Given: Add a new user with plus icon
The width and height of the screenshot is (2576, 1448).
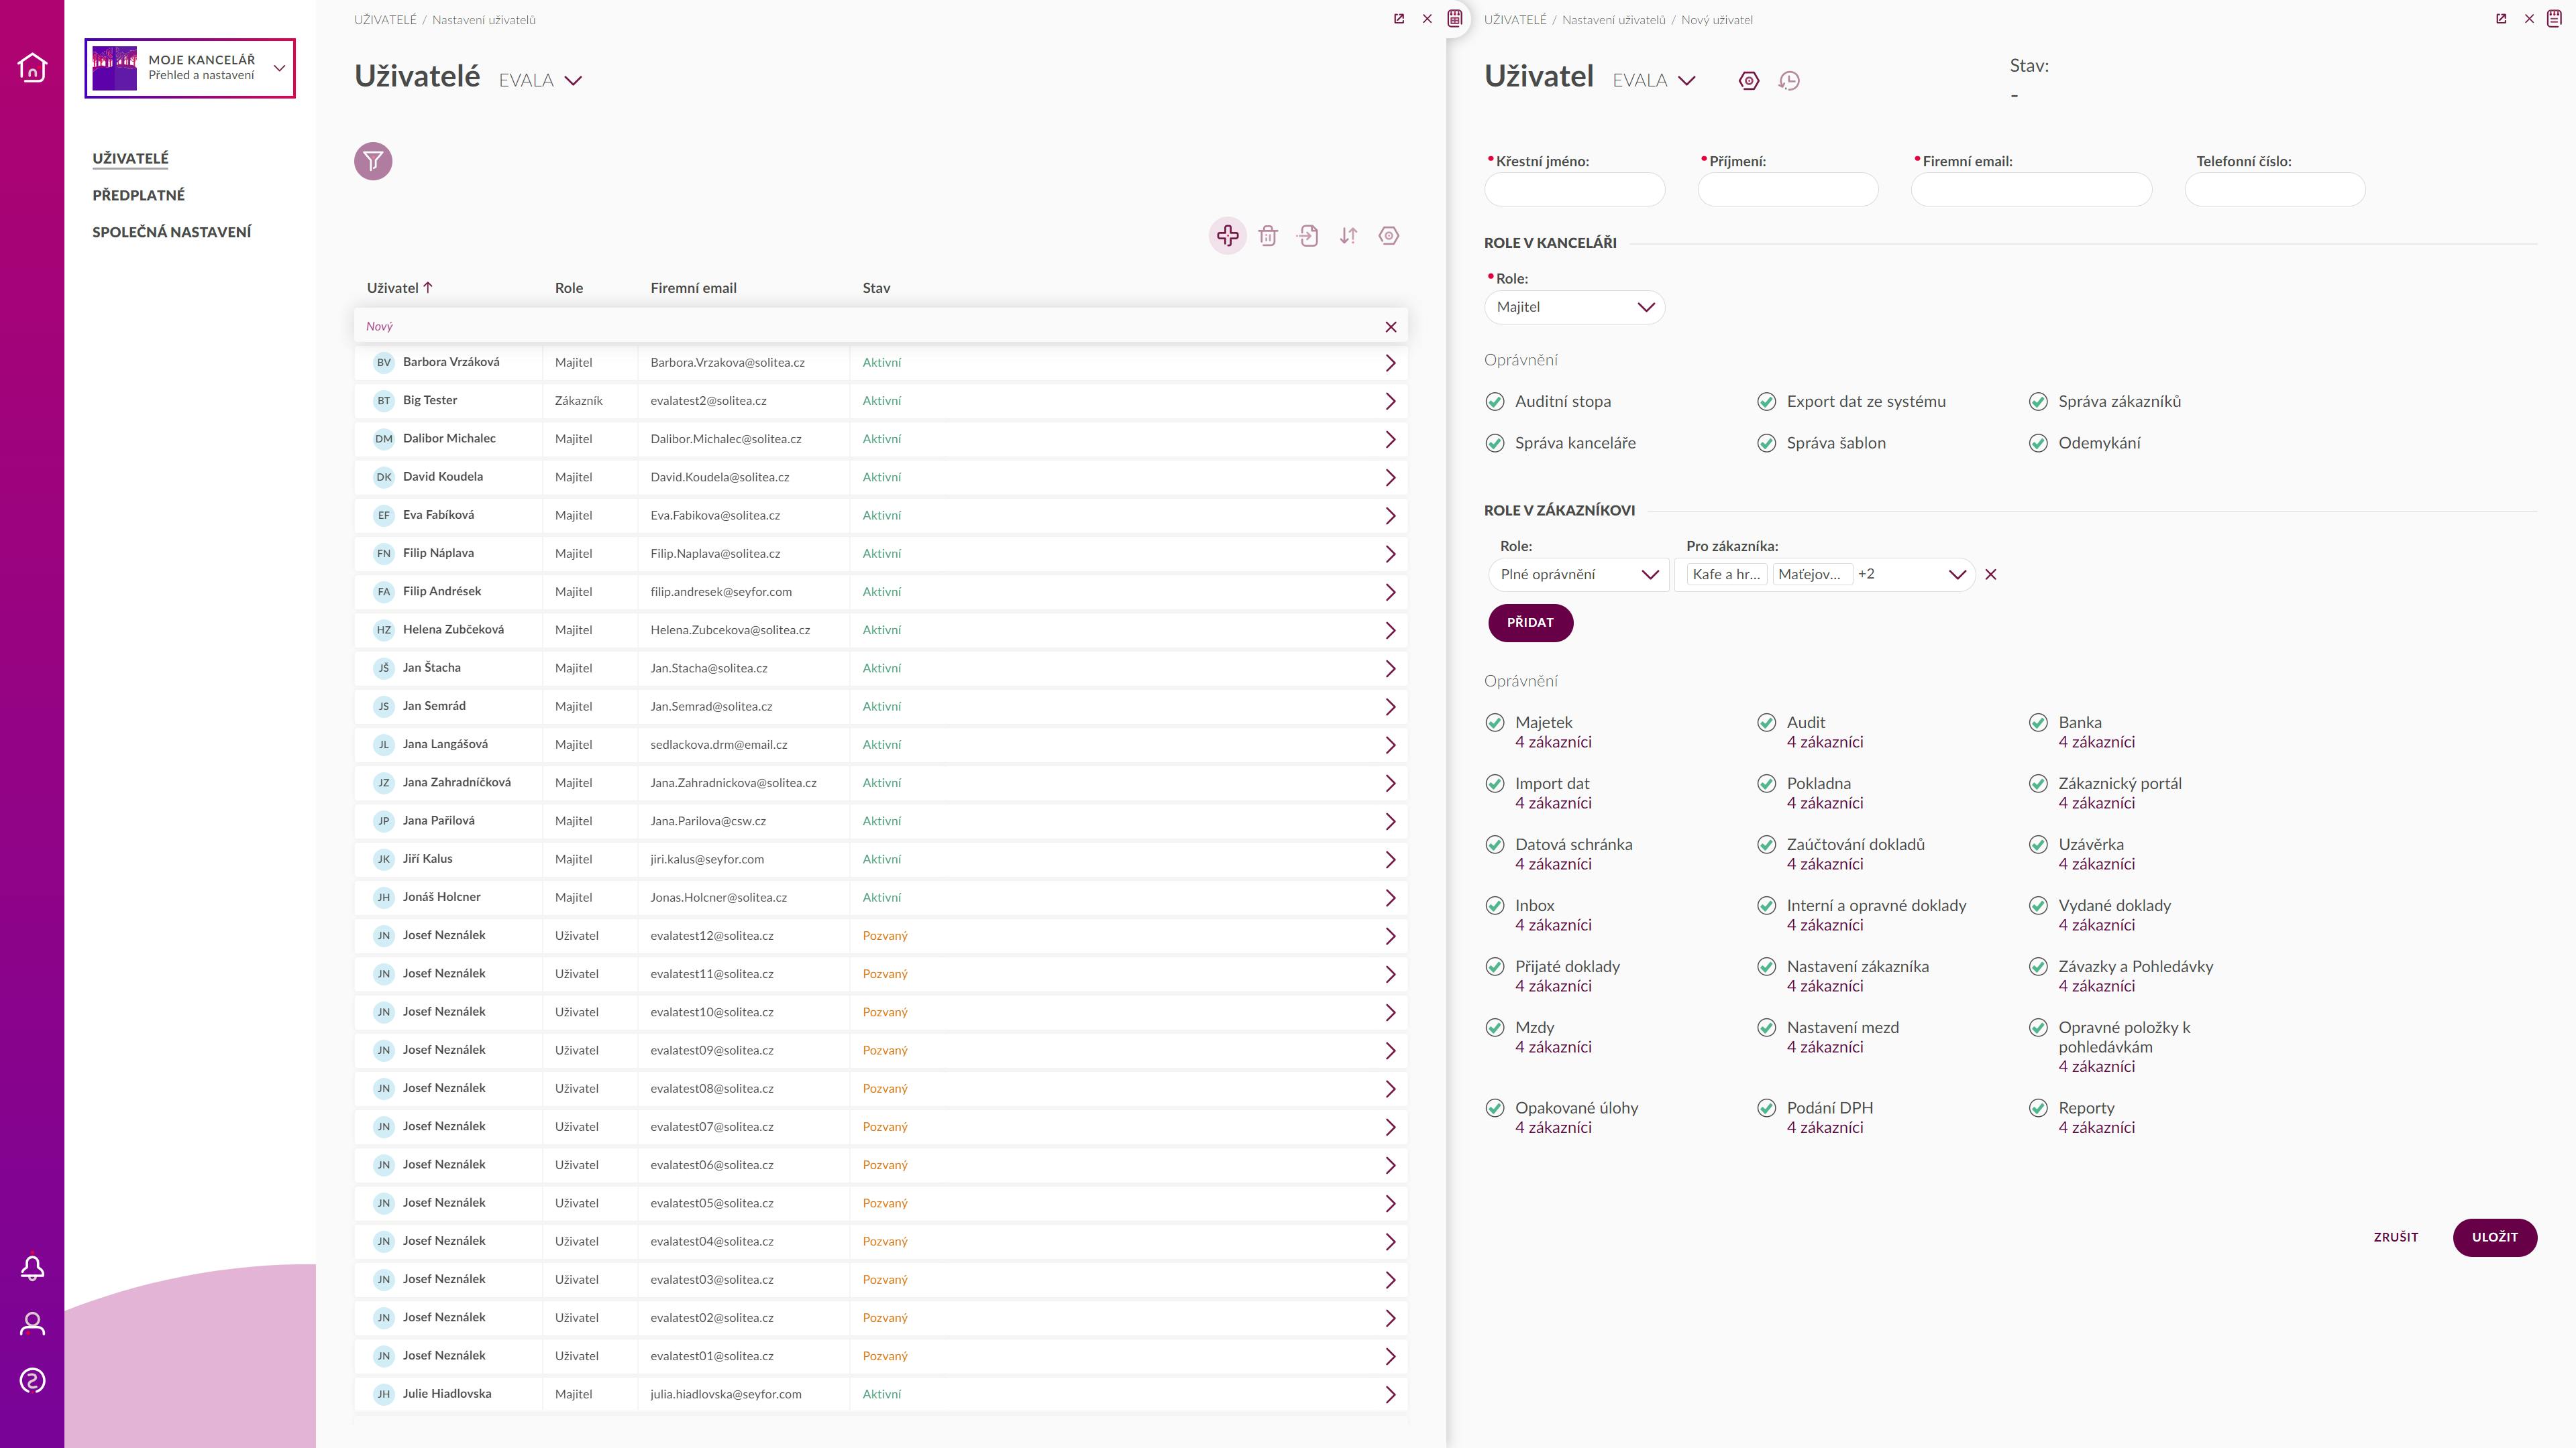Looking at the screenshot, I should coord(1227,236).
